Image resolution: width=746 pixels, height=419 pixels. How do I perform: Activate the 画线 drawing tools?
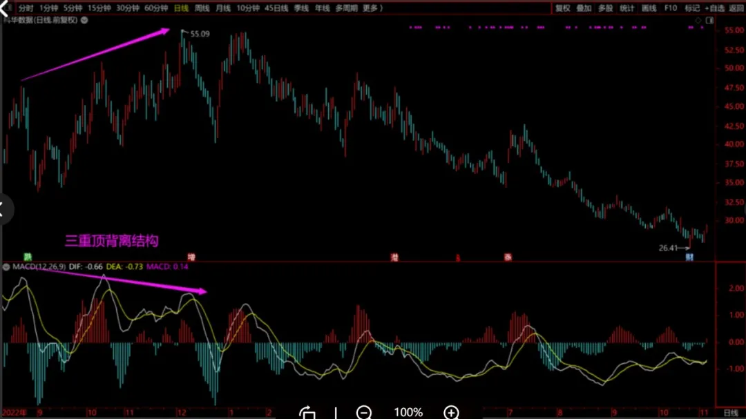click(x=649, y=8)
